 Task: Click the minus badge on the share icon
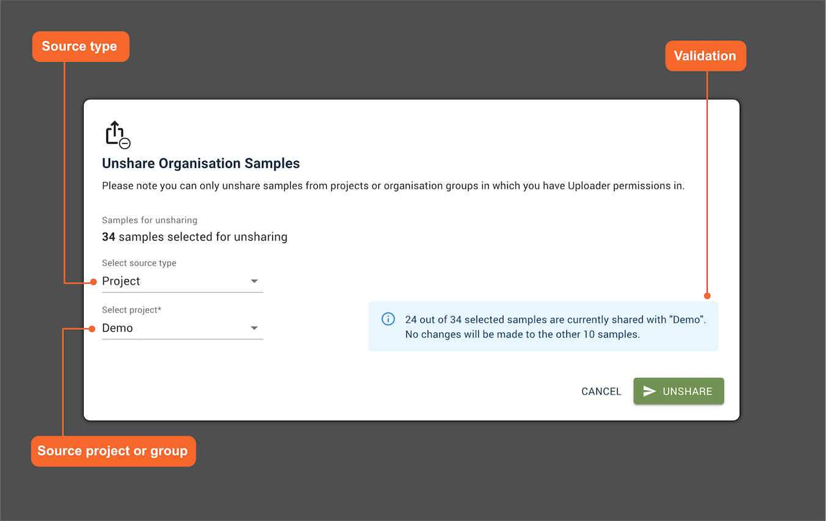point(123,142)
